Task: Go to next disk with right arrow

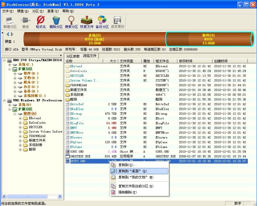Action: 12,34
